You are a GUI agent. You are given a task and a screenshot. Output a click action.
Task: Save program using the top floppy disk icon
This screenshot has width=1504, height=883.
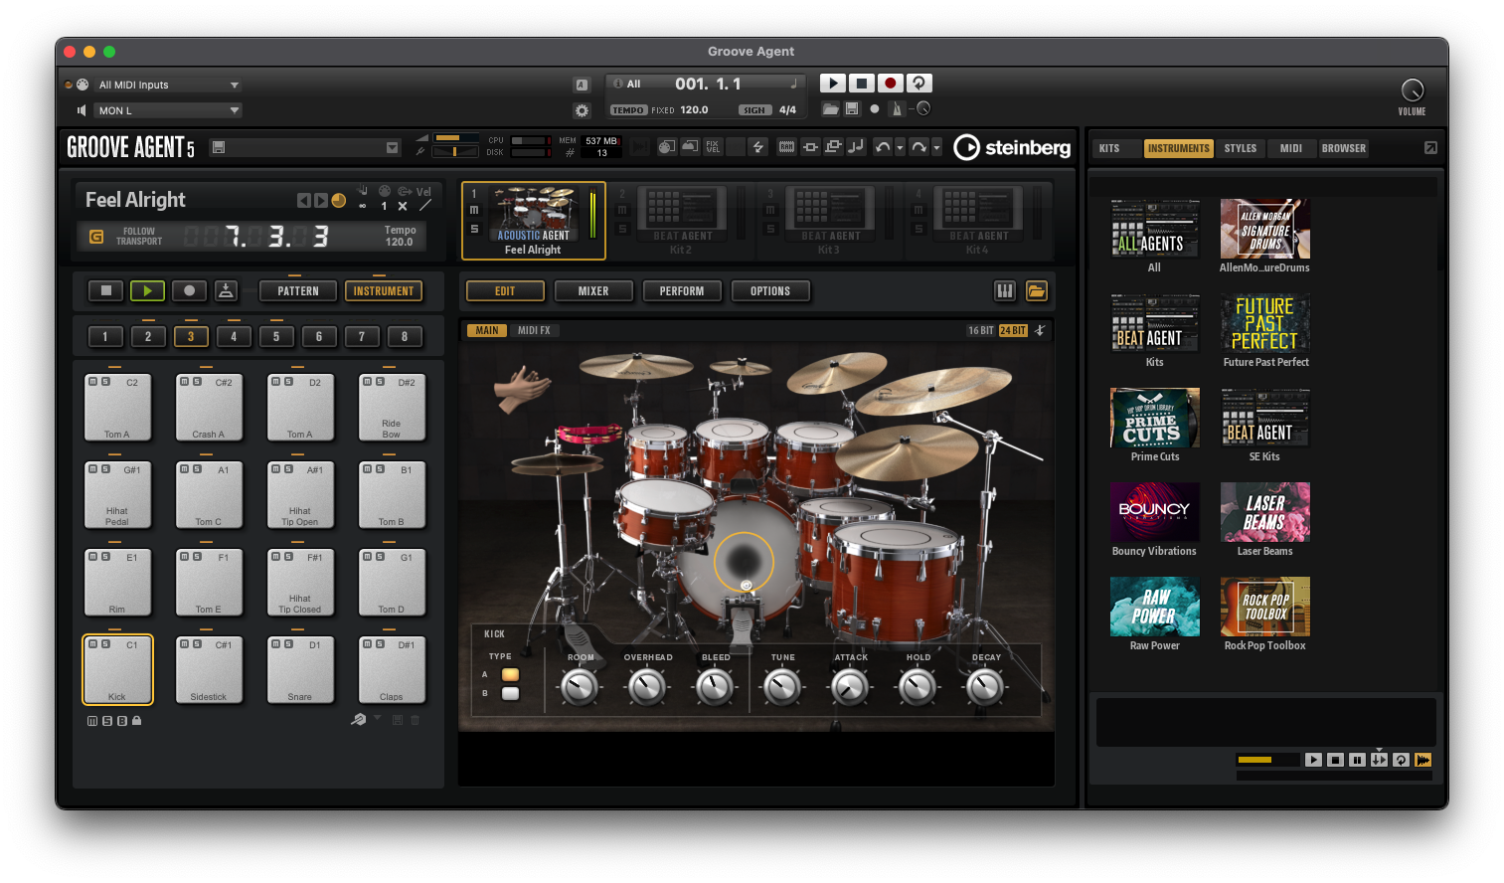852,109
